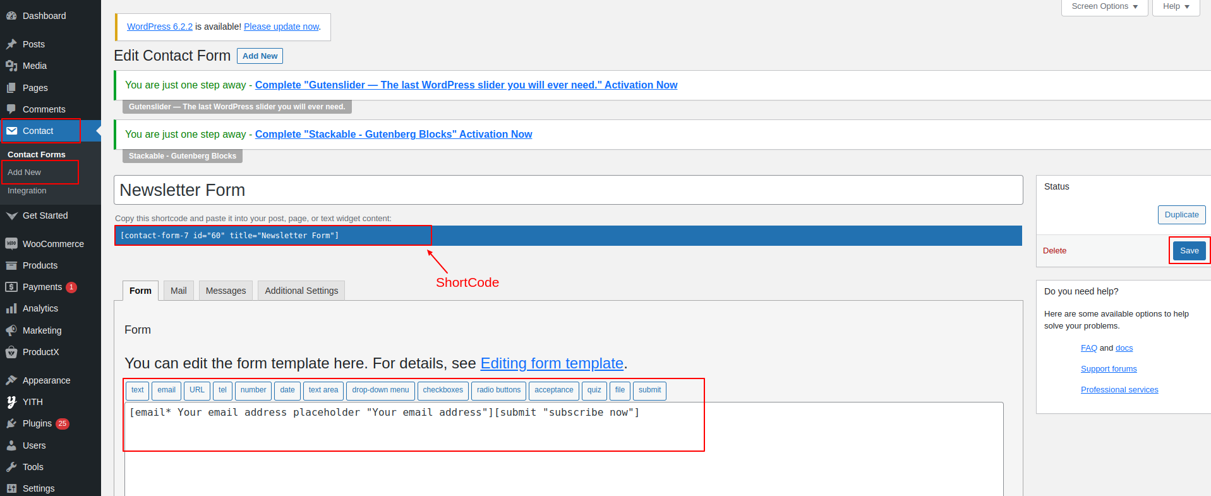Click the Plugins plug icon
1211x496 pixels.
tap(11, 423)
